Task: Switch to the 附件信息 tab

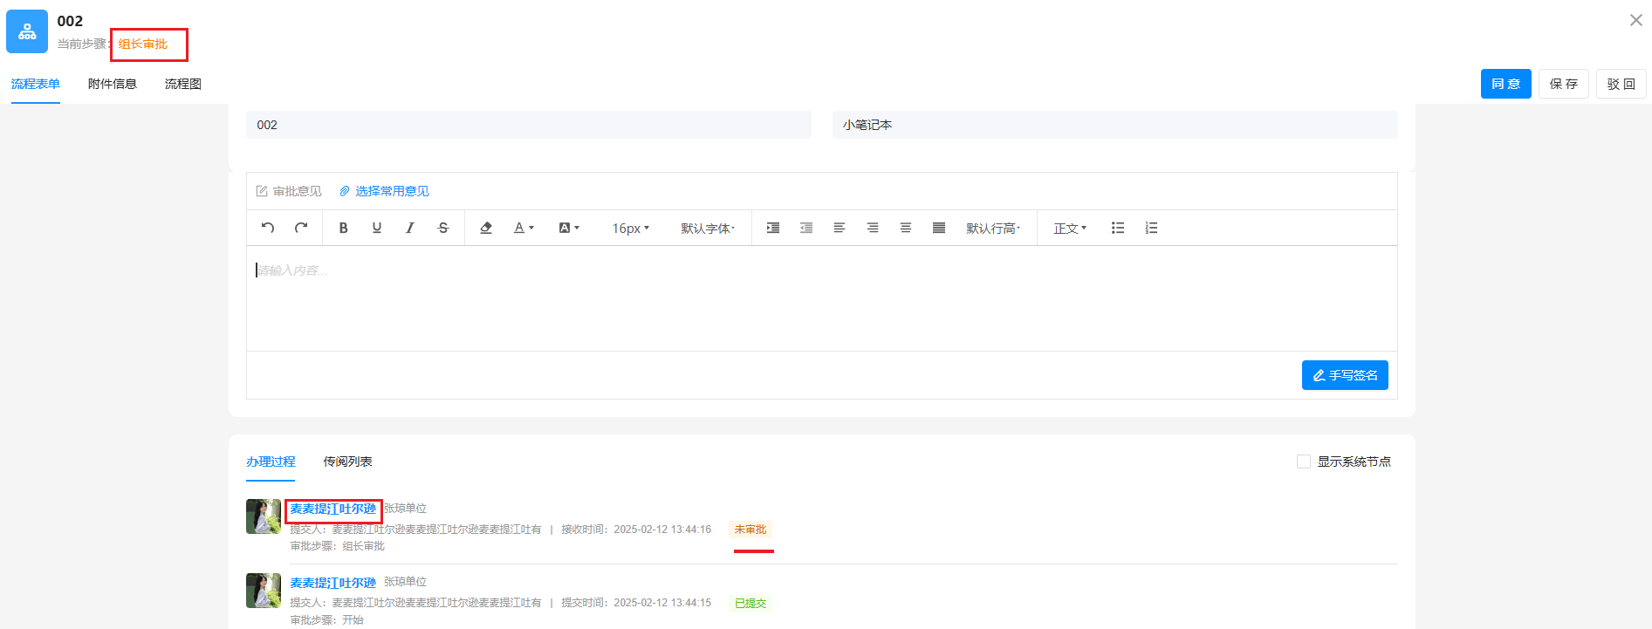Action: point(113,84)
